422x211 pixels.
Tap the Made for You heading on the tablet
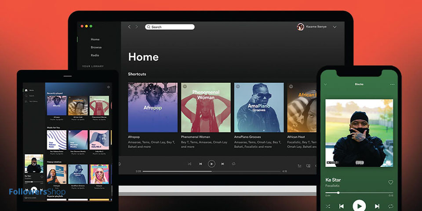(53, 127)
